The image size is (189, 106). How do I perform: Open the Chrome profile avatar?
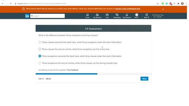pos(183,4)
